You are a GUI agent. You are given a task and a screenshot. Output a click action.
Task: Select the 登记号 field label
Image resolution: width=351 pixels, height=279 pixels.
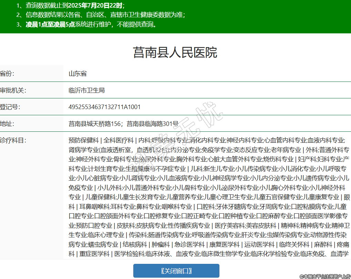point(10,107)
